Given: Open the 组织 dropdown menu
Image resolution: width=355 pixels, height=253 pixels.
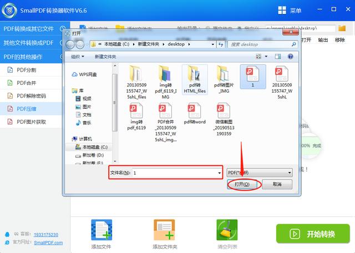Looking at the screenshot, I should pyautogui.click(x=78, y=57).
